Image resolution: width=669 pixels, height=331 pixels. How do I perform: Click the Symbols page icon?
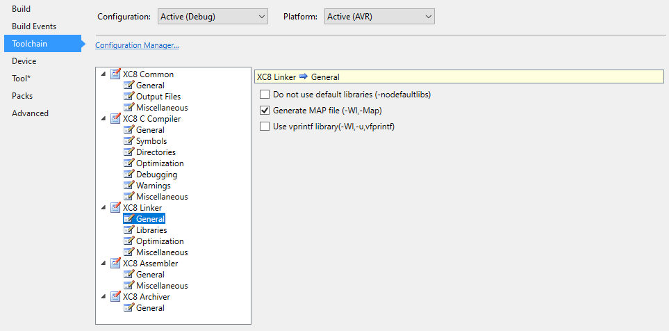coord(129,141)
